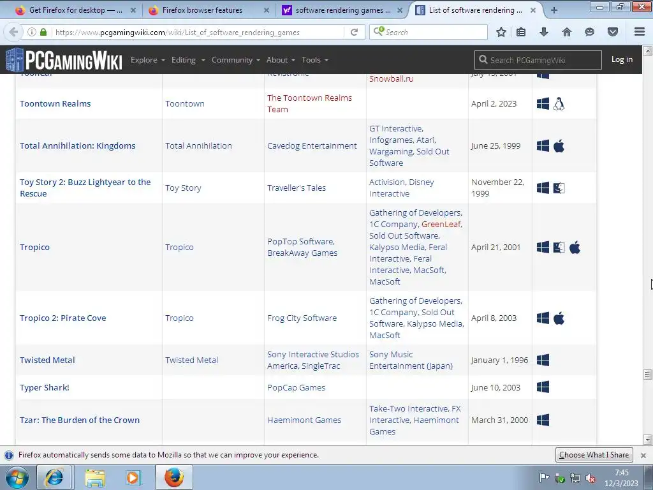Click the Linux penguin icon for Toontown Realms
Image resolution: width=653 pixels, height=490 pixels.
pos(559,104)
